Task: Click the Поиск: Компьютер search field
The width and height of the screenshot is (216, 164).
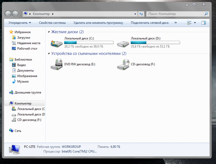Action: pyautogui.click(x=175, y=14)
